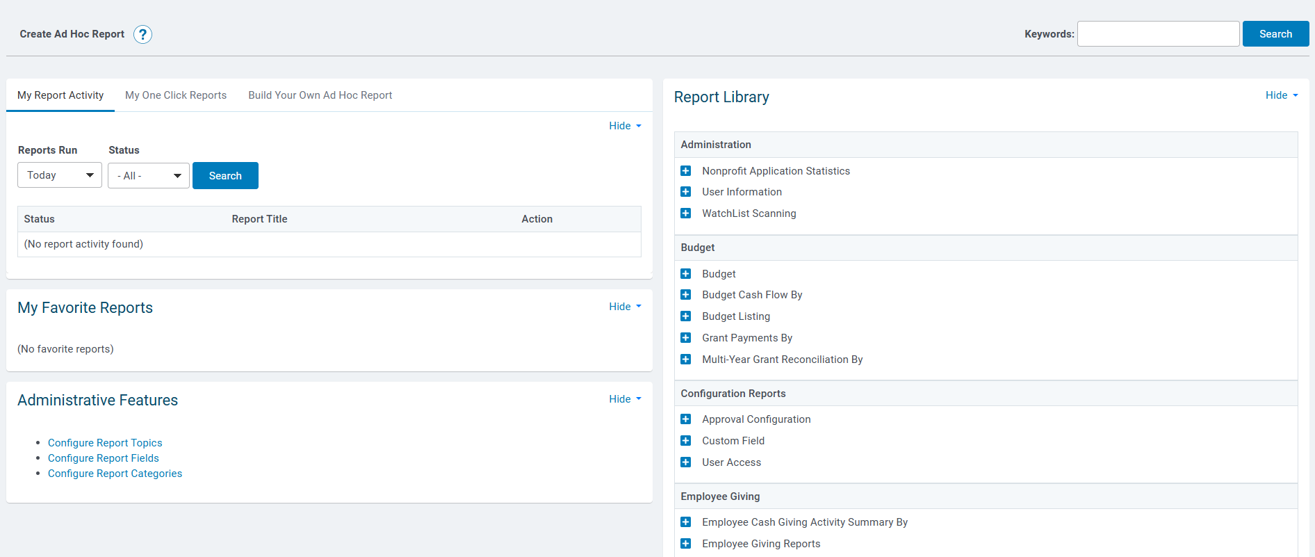The image size is (1315, 557).
Task: Expand Grant Payments By plus icon
Action: click(685, 338)
